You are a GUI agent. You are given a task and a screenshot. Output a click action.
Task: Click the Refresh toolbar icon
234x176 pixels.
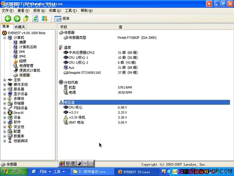tap(36, 19)
